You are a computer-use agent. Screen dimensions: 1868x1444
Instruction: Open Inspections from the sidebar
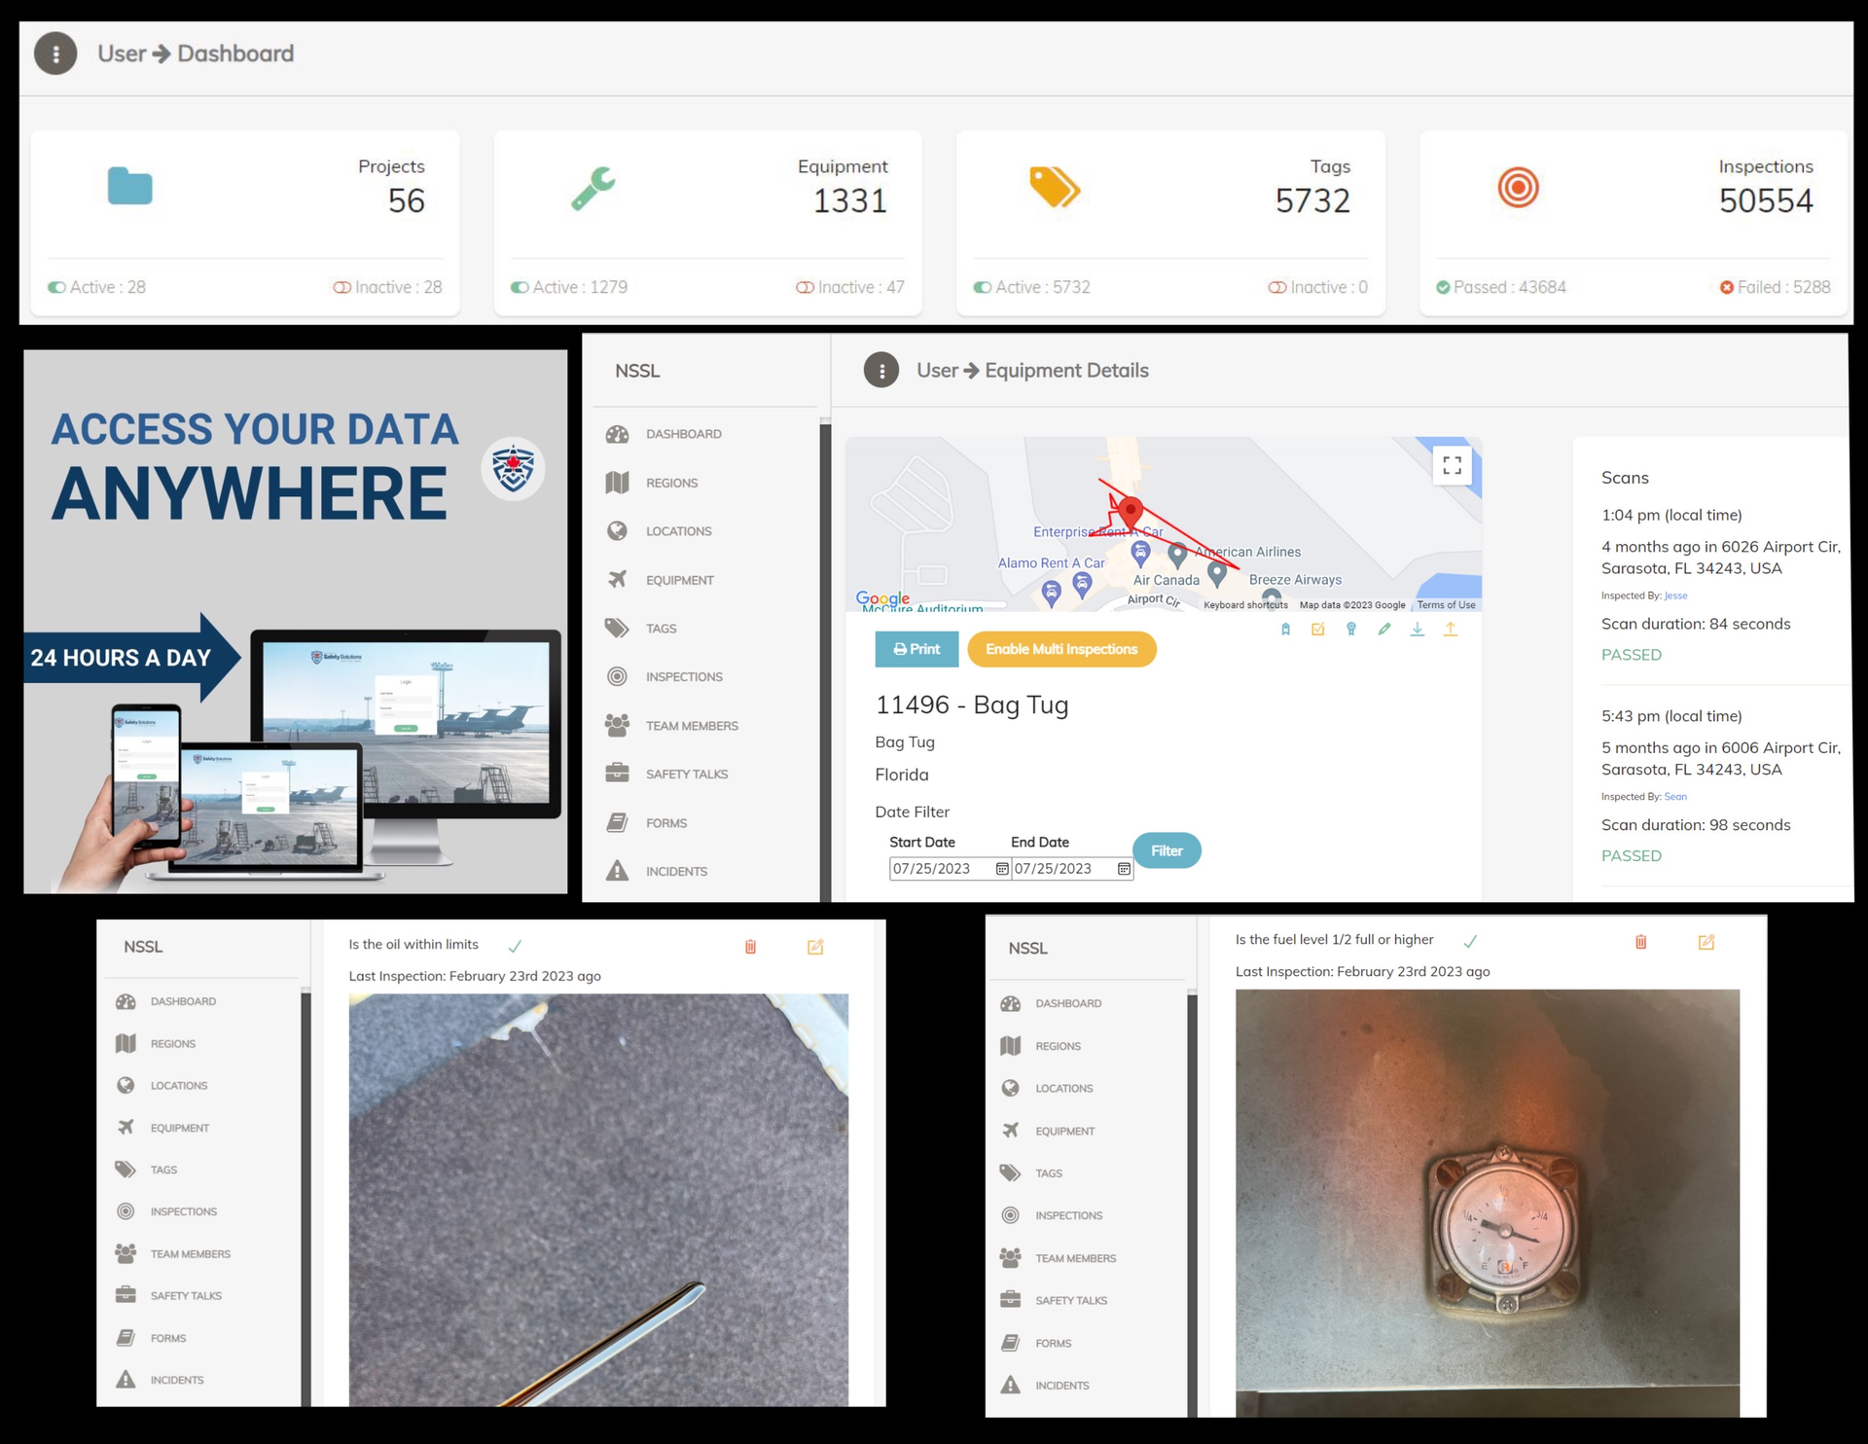click(x=684, y=676)
